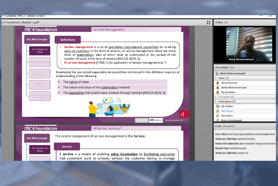Viewport: 278px width, 186px height.
Task: Click the Mehdi Mohammadnejad name caption on the video
Action: 241,59
